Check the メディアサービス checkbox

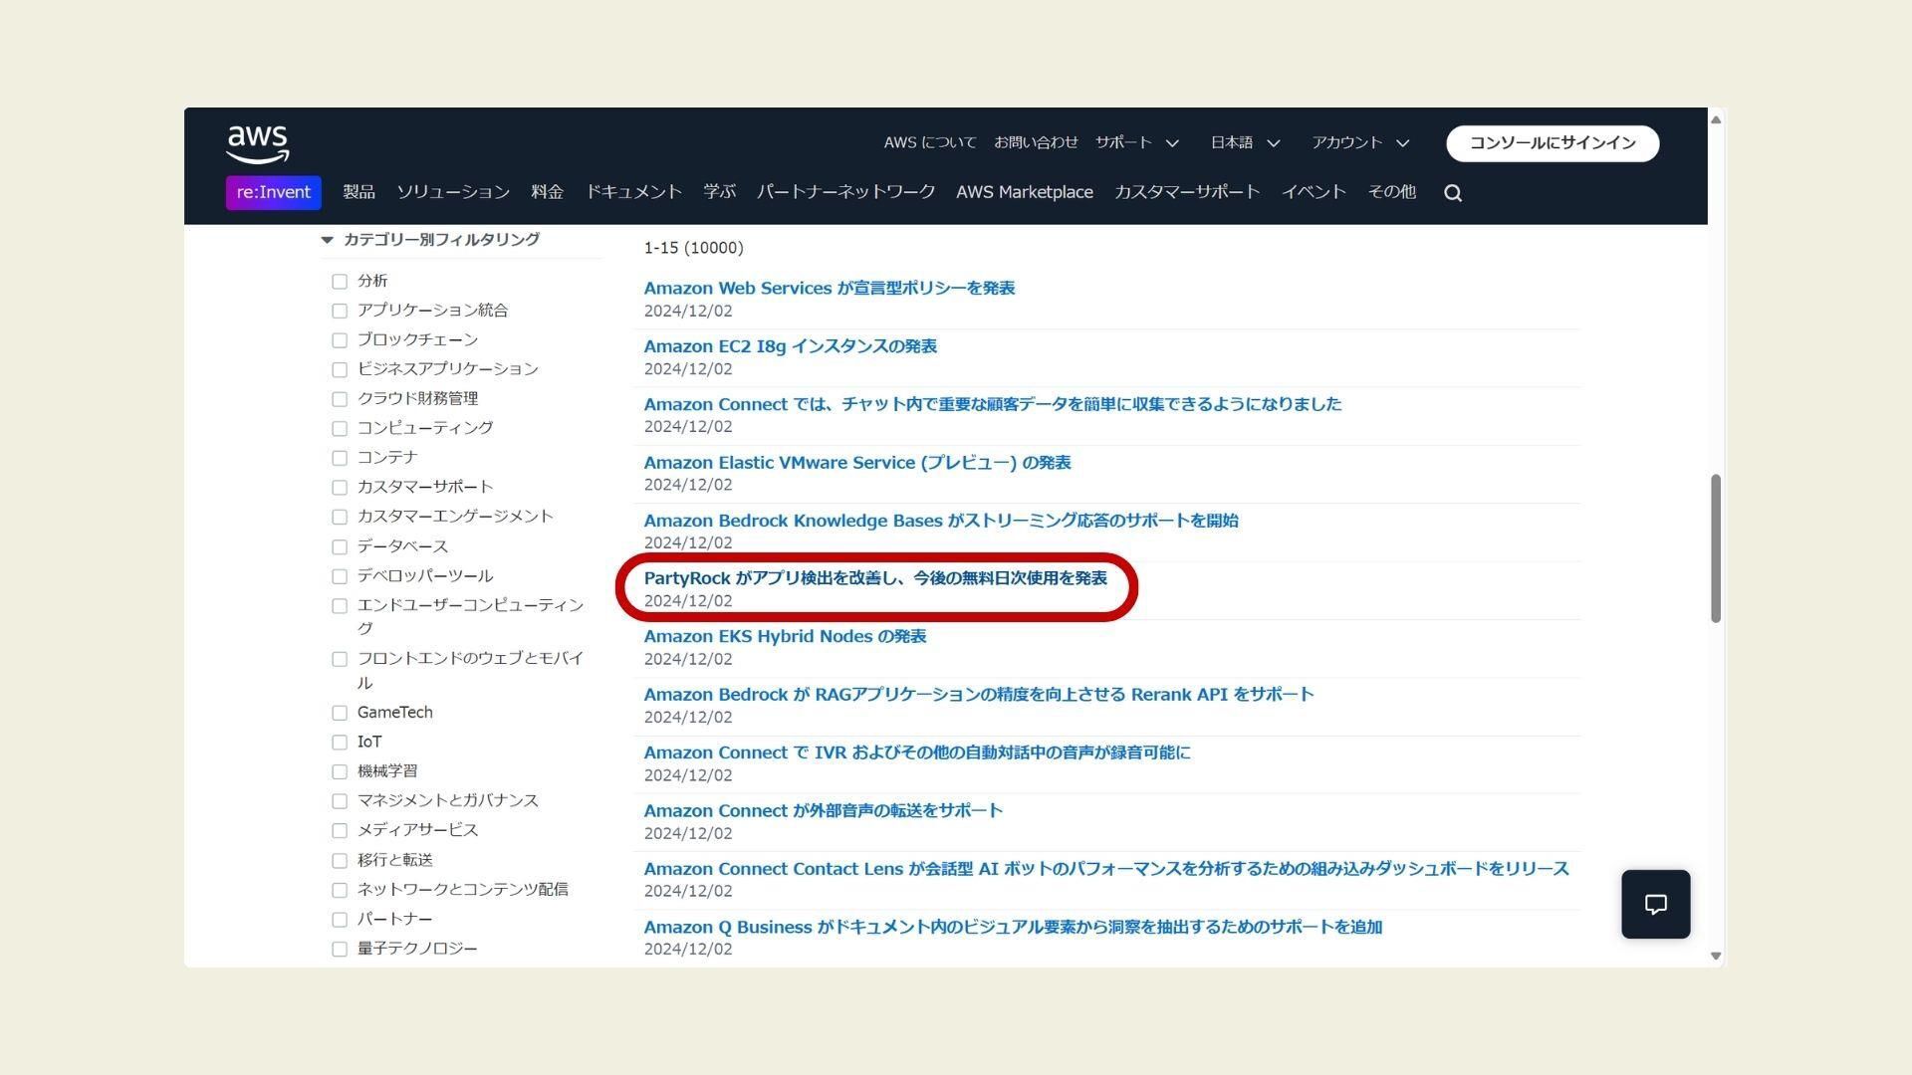pyautogui.click(x=340, y=830)
